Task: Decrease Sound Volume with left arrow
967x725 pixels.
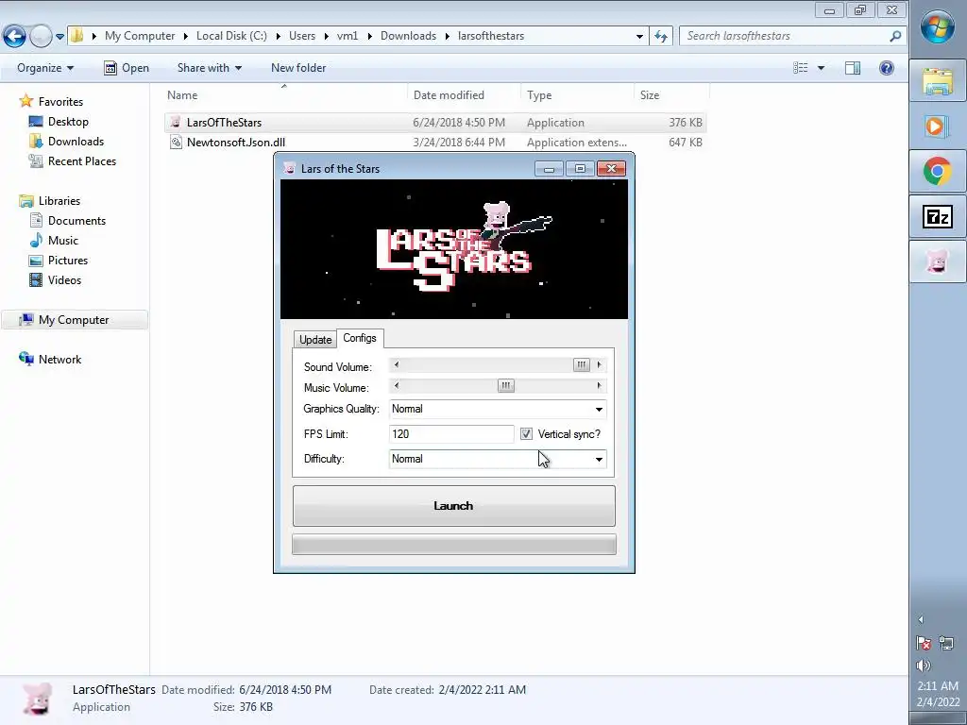Action: click(397, 365)
